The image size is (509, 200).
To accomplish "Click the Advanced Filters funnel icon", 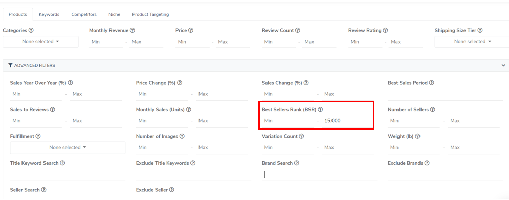I will pyautogui.click(x=11, y=66).
